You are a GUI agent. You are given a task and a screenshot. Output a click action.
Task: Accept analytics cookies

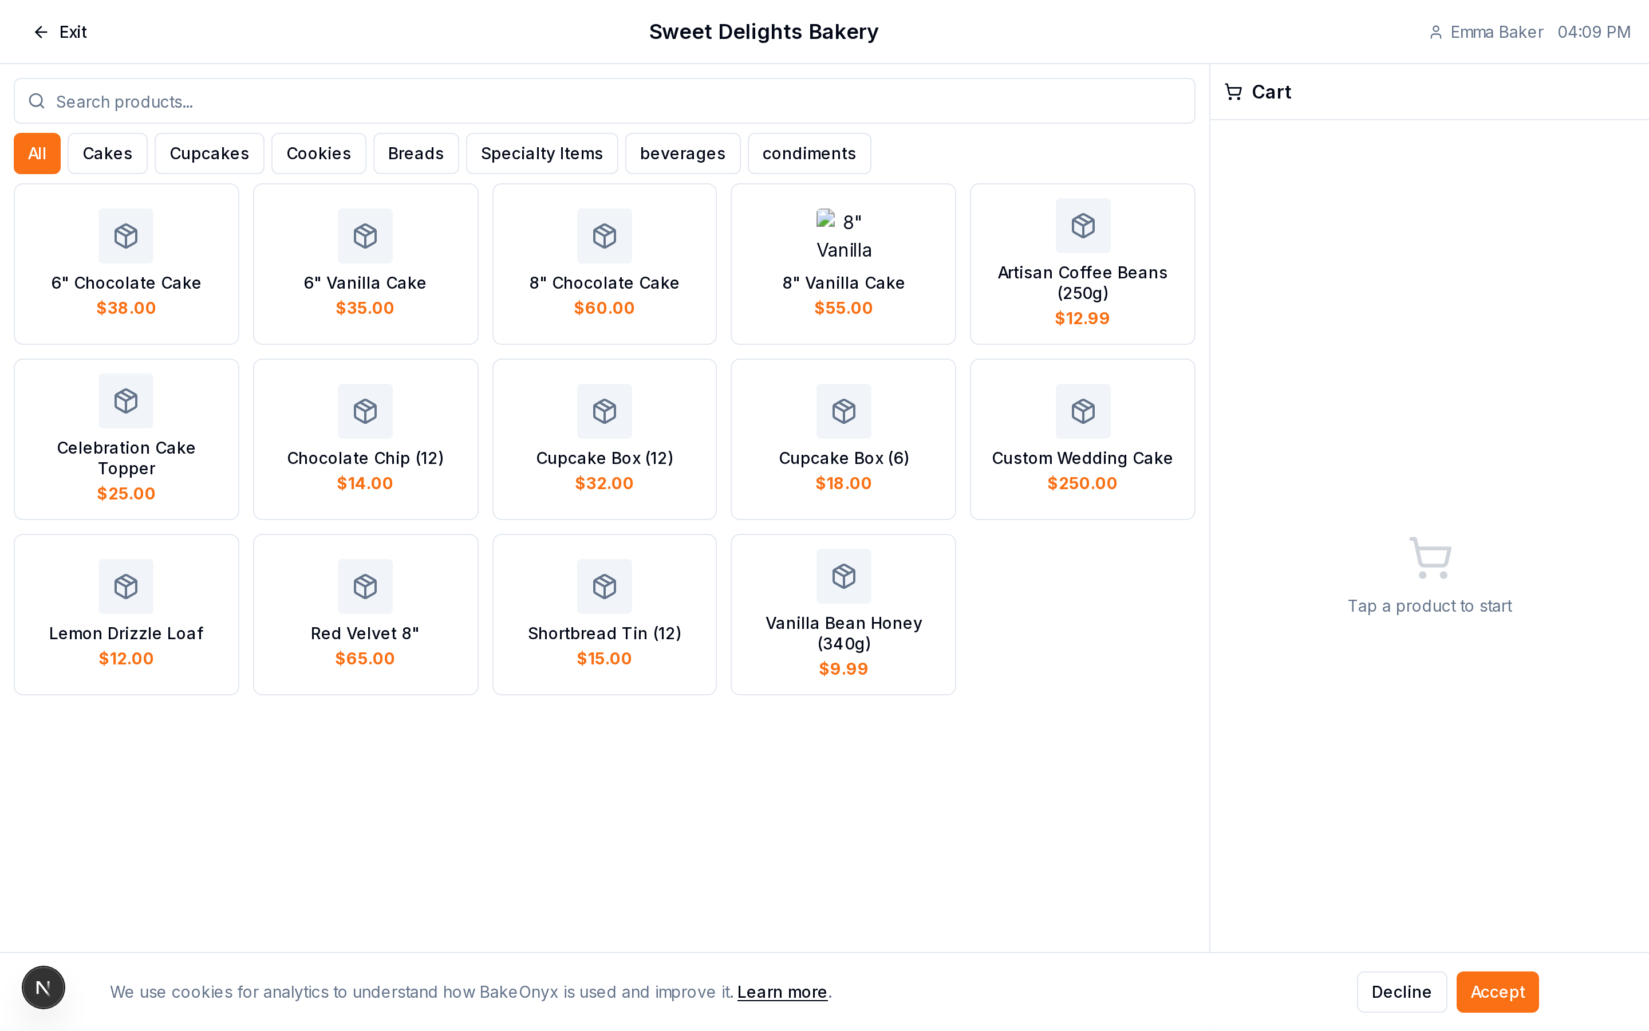click(x=1497, y=992)
